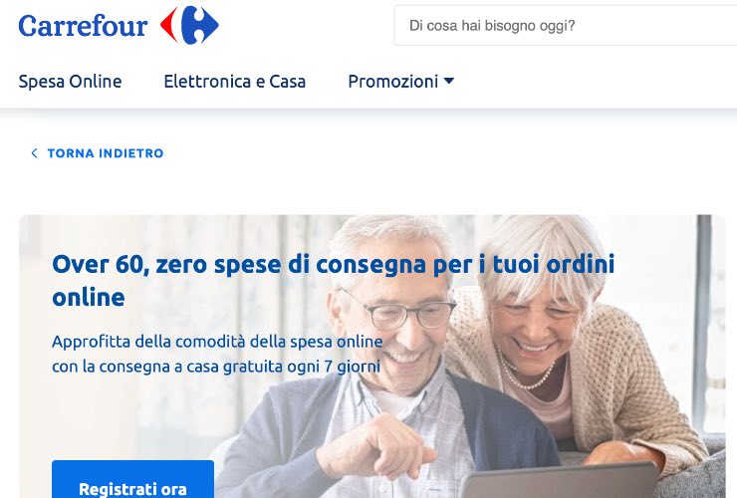The image size is (737, 498).
Task: Focus the 'Di cosa hai bisogno oggi?' search box
Action: click(566, 25)
